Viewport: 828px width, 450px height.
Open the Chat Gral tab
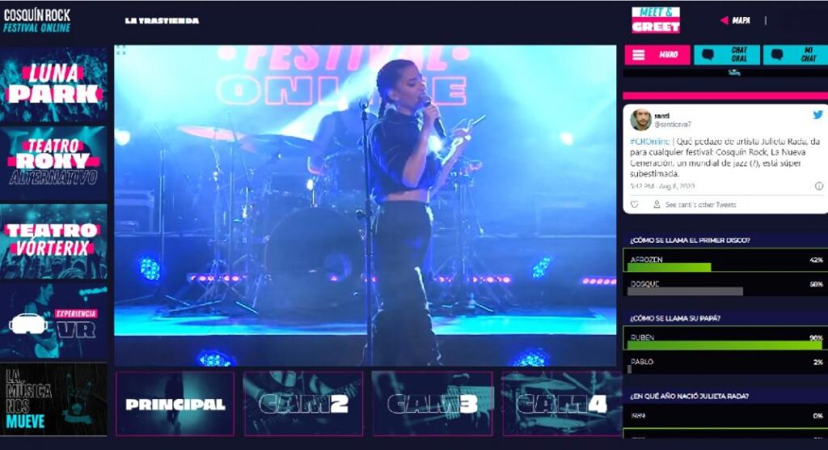[x=726, y=55]
